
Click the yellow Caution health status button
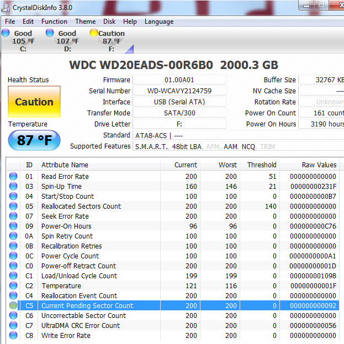click(34, 102)
